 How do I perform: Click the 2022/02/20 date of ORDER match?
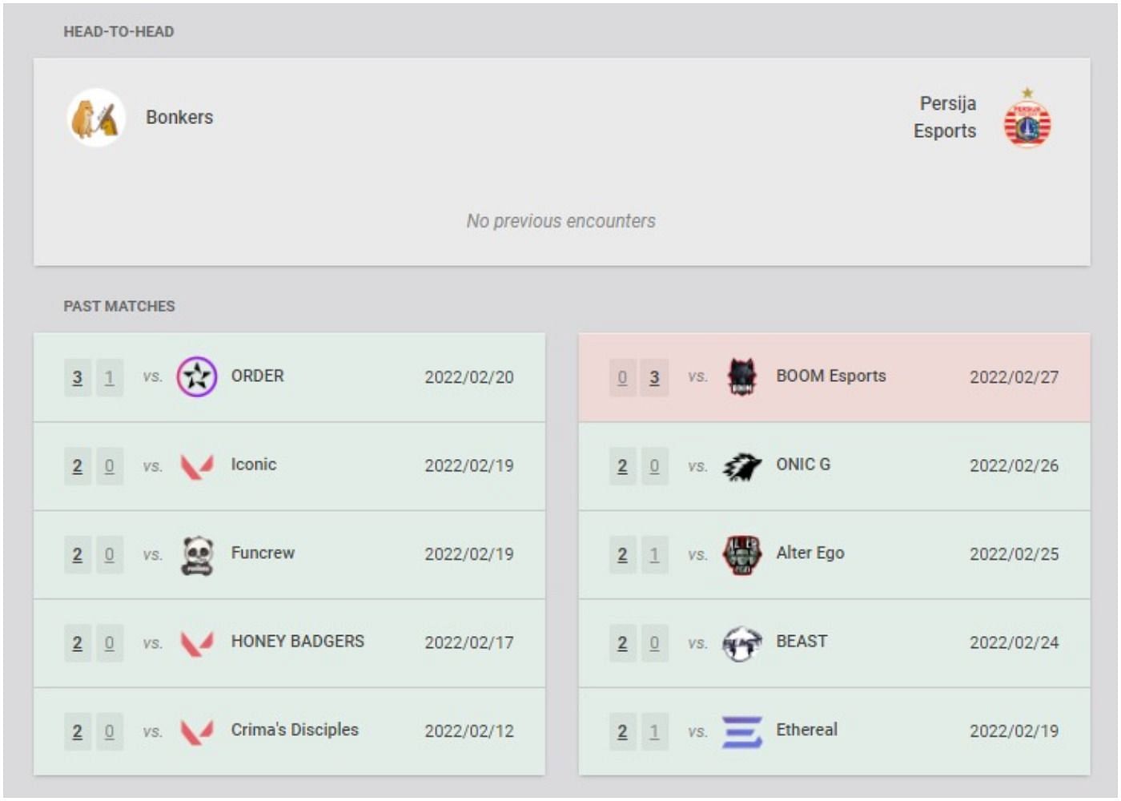469,377
